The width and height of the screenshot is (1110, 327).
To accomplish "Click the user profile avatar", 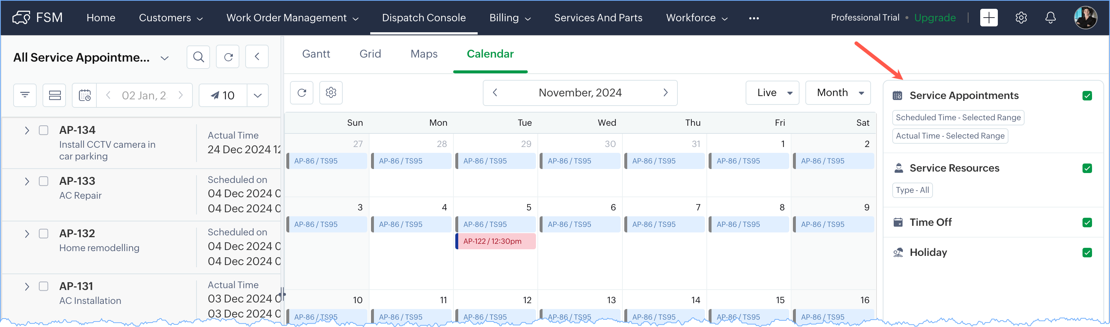I will [x=1085, y=18].
